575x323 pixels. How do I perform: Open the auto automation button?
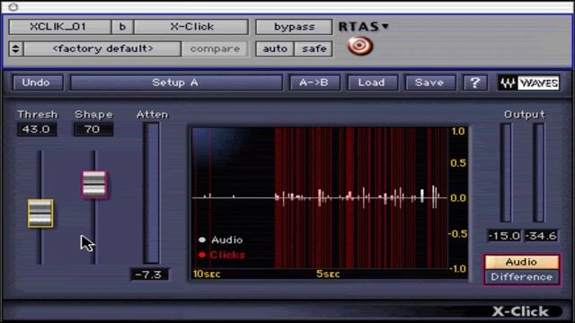point(275,48)
